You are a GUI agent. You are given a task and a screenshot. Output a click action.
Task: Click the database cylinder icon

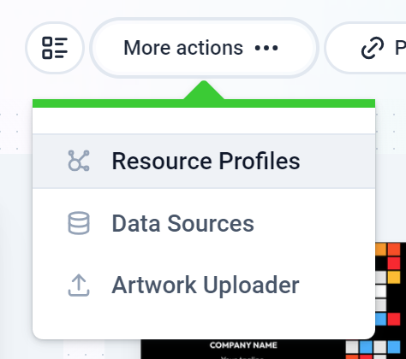[79, 223]
